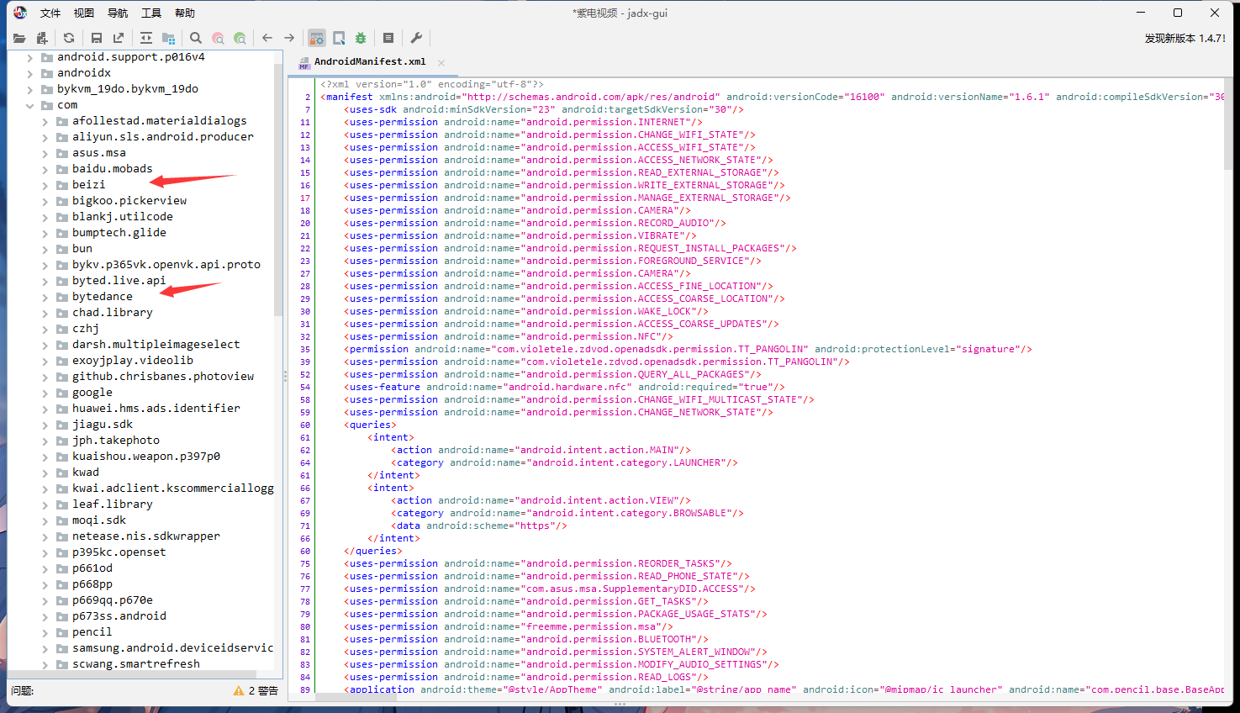
Task: Collapse the com package tree node
Action: coord(30,105)
